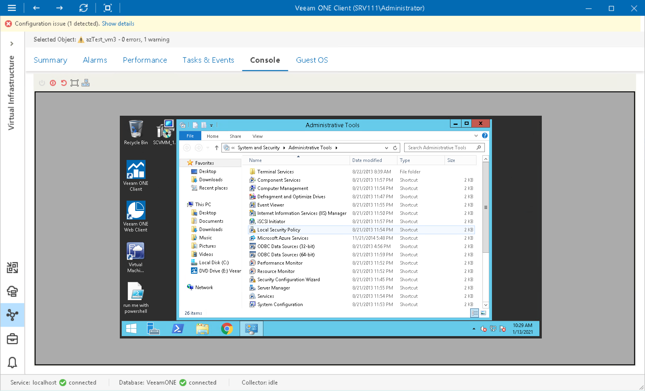Select Local Security Policy in the file list
The height and width of the screenshot is (391, 645).
pyautogui.click(x=279, y=229)
